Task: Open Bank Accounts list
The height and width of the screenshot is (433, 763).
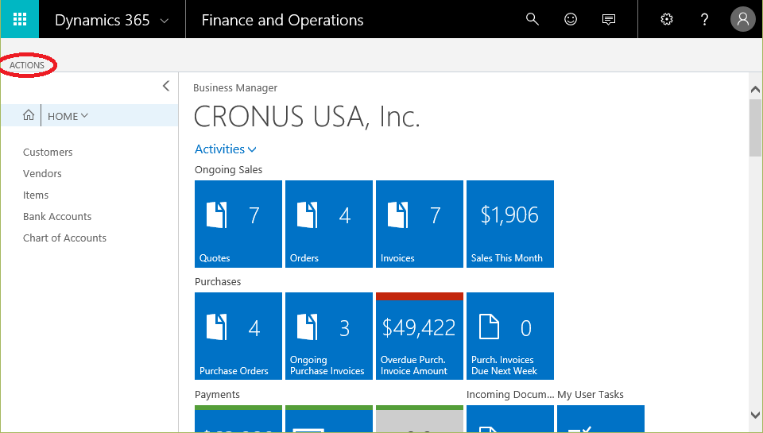Action: (x=57, y=216)
